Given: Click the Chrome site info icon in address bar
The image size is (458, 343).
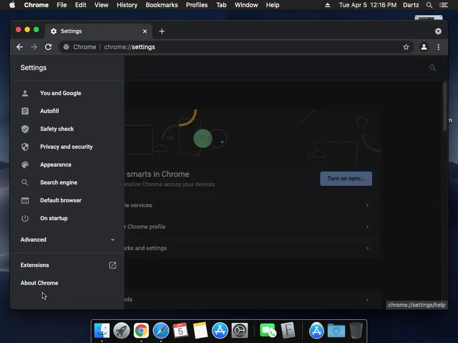Looking at the screenshot, I should pyautogui.click(x=66, y=47).
